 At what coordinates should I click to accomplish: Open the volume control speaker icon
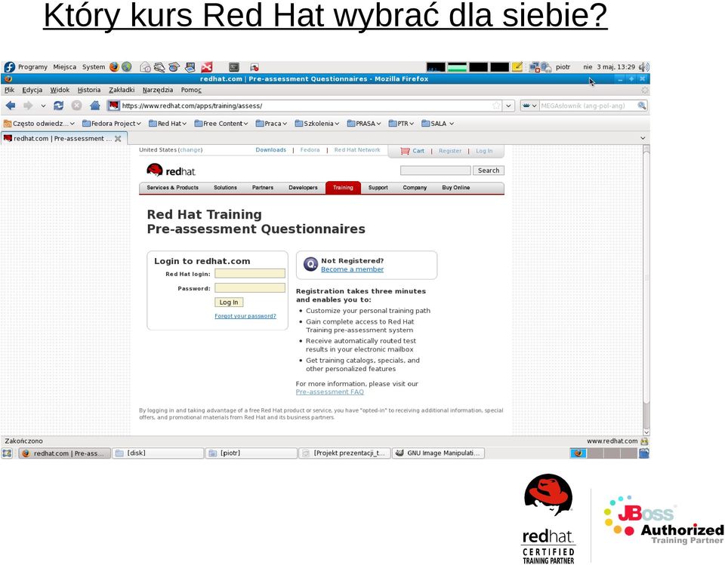[643, 67]
